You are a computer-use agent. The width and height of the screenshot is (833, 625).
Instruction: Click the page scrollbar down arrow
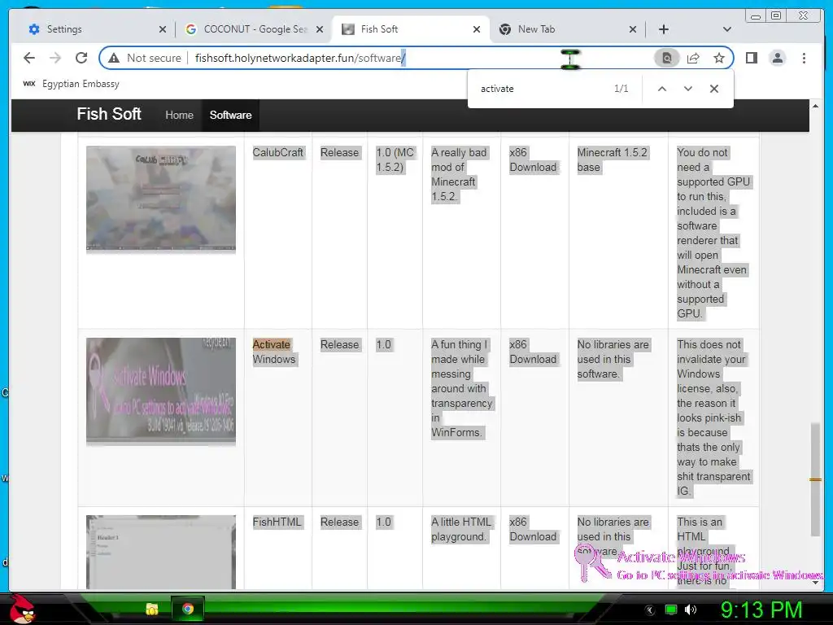coord(815,583)
